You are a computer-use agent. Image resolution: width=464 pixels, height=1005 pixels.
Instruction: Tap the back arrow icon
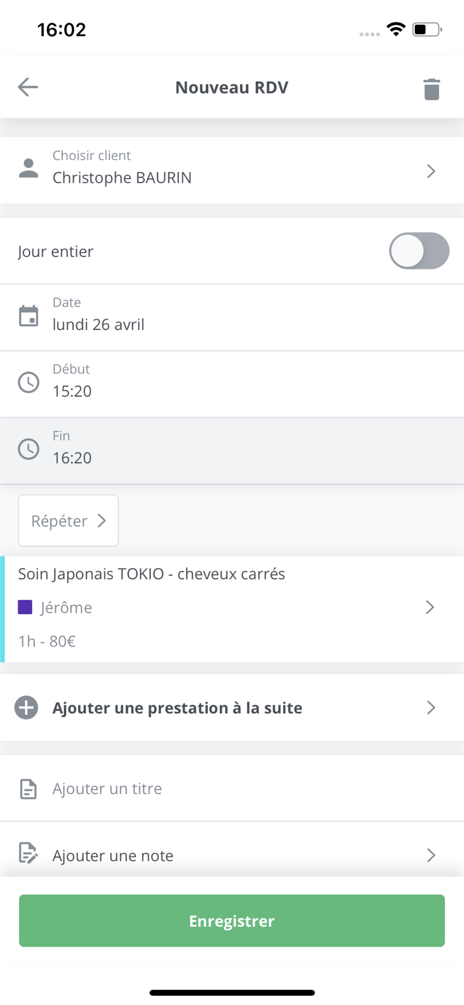(28, 87)
